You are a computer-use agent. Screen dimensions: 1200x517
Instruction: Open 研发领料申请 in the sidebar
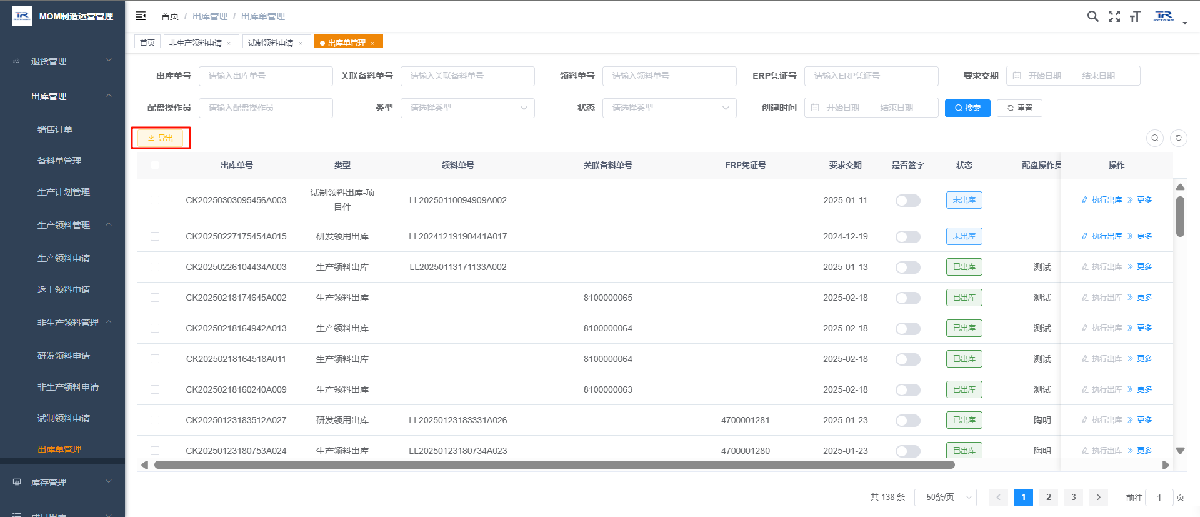pos(62,356)
